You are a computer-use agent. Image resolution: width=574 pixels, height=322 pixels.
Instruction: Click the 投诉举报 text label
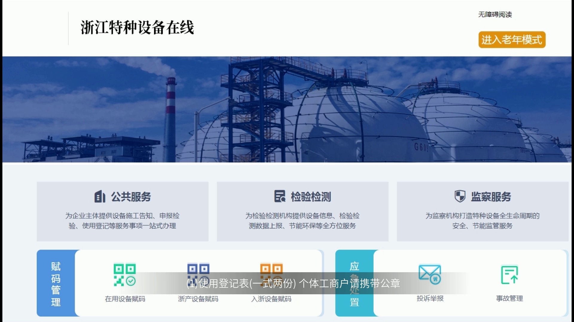point(430,298)
